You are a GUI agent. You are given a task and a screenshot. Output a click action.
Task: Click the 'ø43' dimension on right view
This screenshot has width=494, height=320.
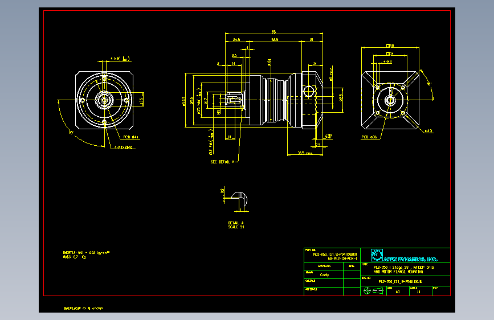[x=428, y=131]
